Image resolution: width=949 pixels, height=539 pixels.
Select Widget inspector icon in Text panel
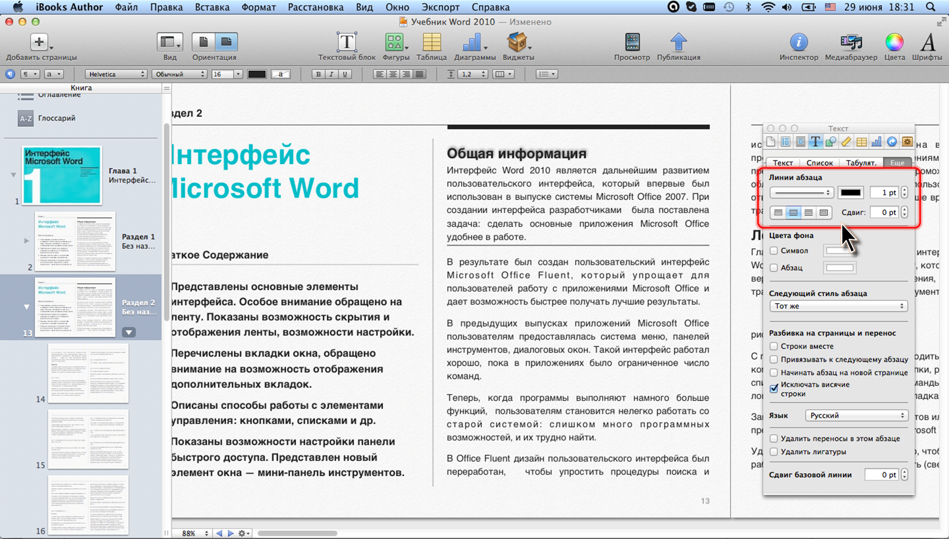(x=907, y=142)
